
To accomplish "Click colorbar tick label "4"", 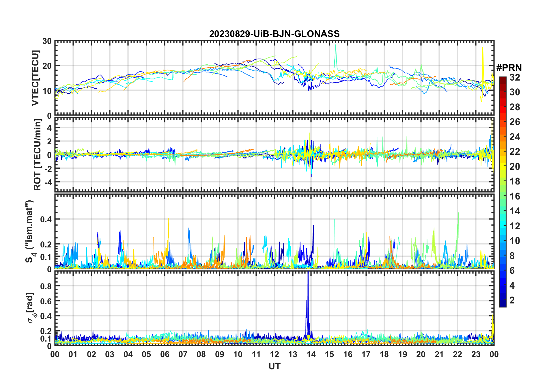I will 512,286.
